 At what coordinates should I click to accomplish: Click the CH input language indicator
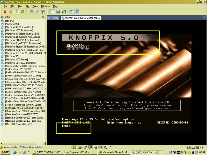coord(74,147)
